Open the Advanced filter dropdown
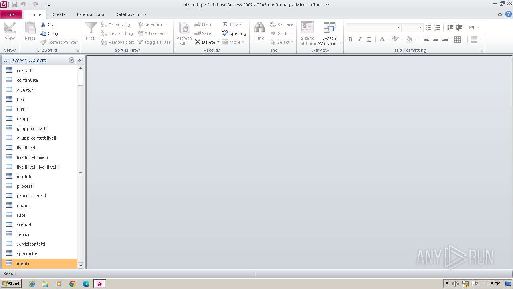Image resolution: width=513 pixels, height=289 pixels. click(x=153, y=33)
